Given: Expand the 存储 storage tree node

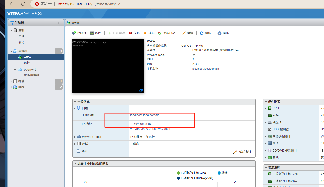Looking at the screenshot, I should pos(11,81).
